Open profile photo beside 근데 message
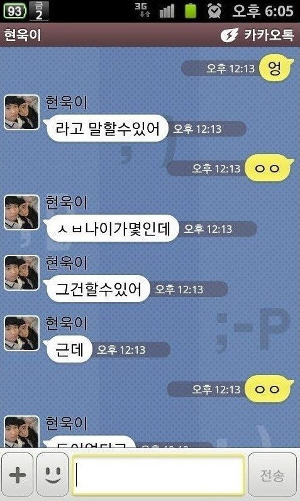 (21, 333)
